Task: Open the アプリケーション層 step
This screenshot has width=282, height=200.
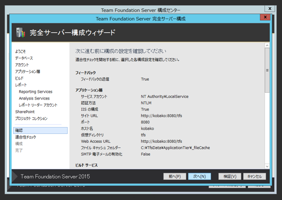Action: (28, 71)
